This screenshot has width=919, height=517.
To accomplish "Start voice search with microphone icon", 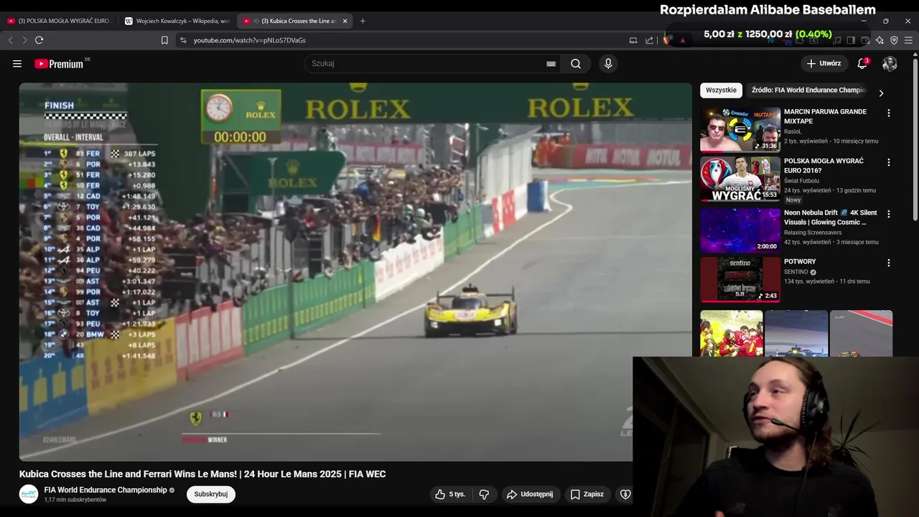I will click(x=608, y=63).
